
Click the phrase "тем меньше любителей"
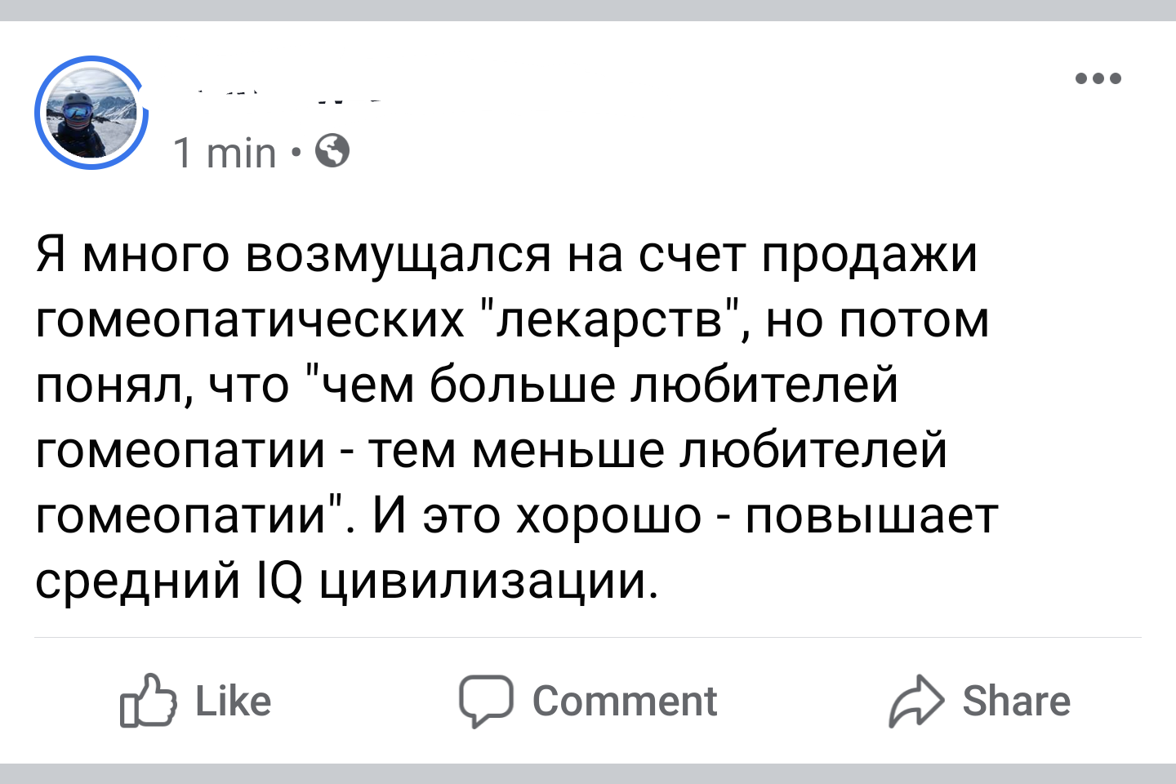[658, 450]
